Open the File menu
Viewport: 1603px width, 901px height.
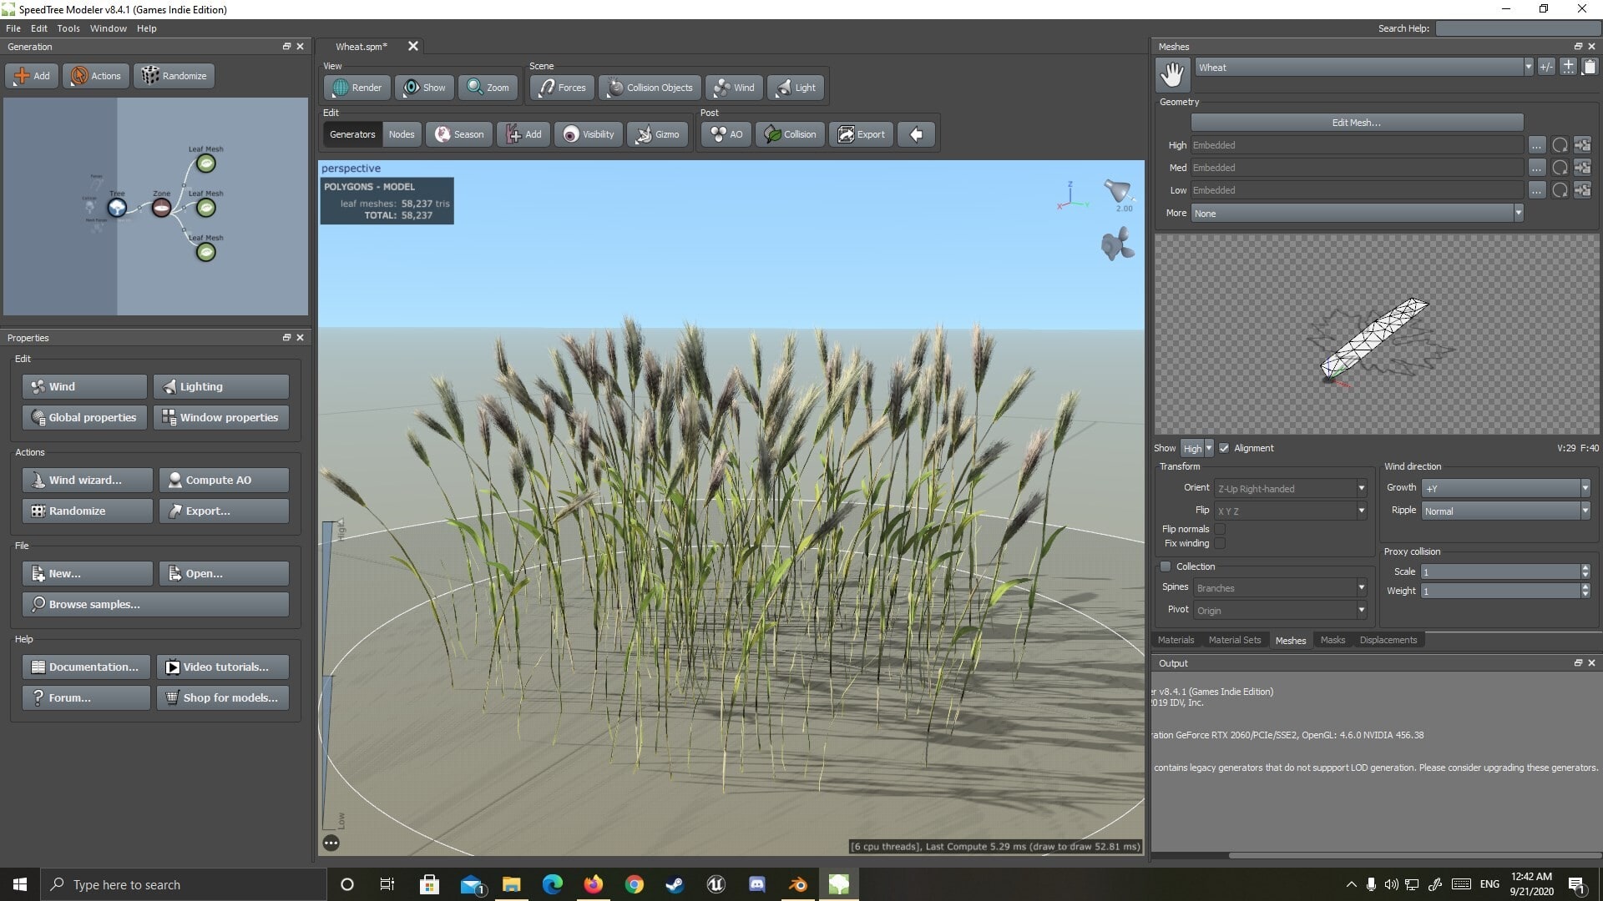13,28
